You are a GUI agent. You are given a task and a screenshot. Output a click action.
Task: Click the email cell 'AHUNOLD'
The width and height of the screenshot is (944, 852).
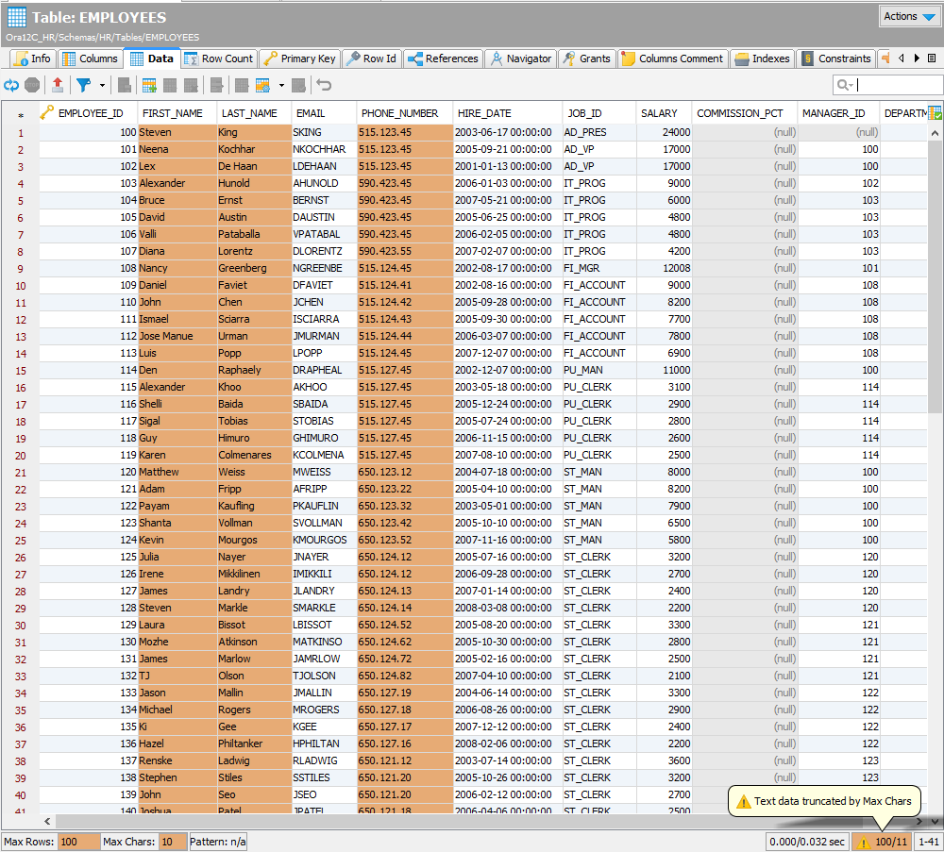coord(324,184)
